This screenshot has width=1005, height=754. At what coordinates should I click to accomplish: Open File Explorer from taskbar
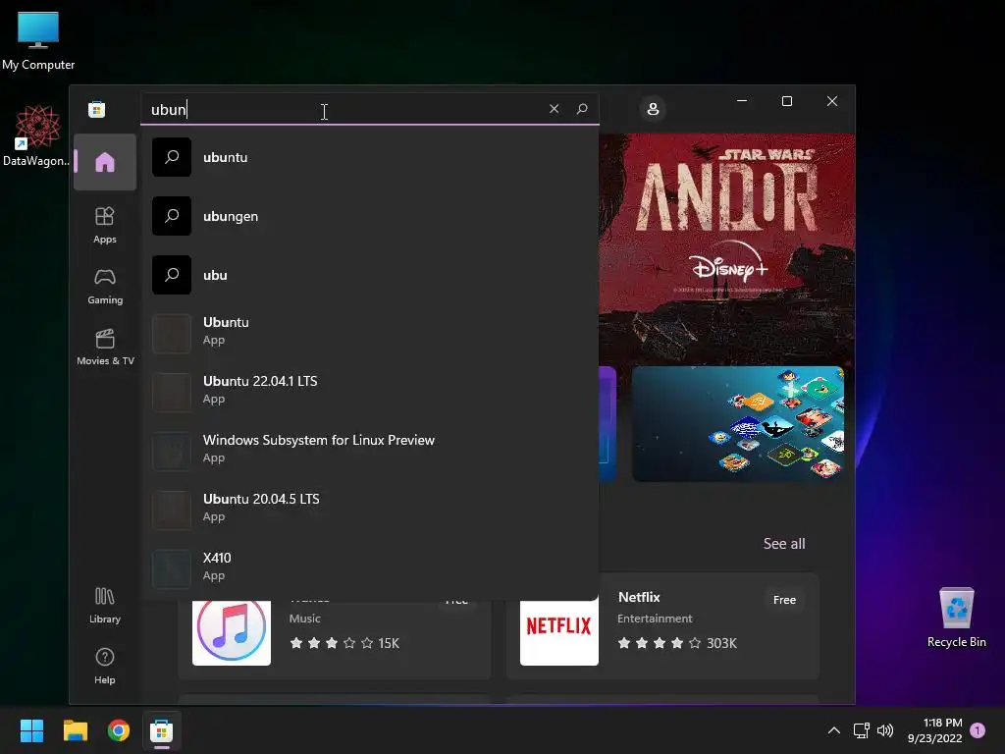(75, 730)
